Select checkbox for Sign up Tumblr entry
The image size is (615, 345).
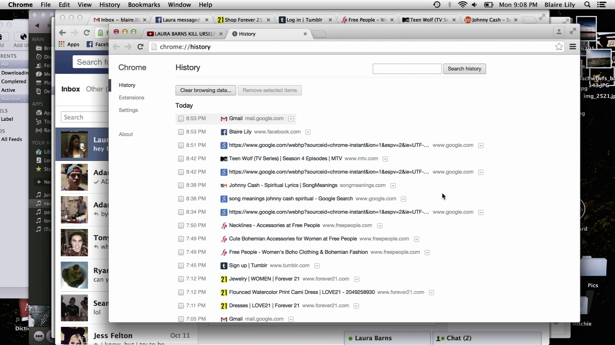[x=181, y=265]
